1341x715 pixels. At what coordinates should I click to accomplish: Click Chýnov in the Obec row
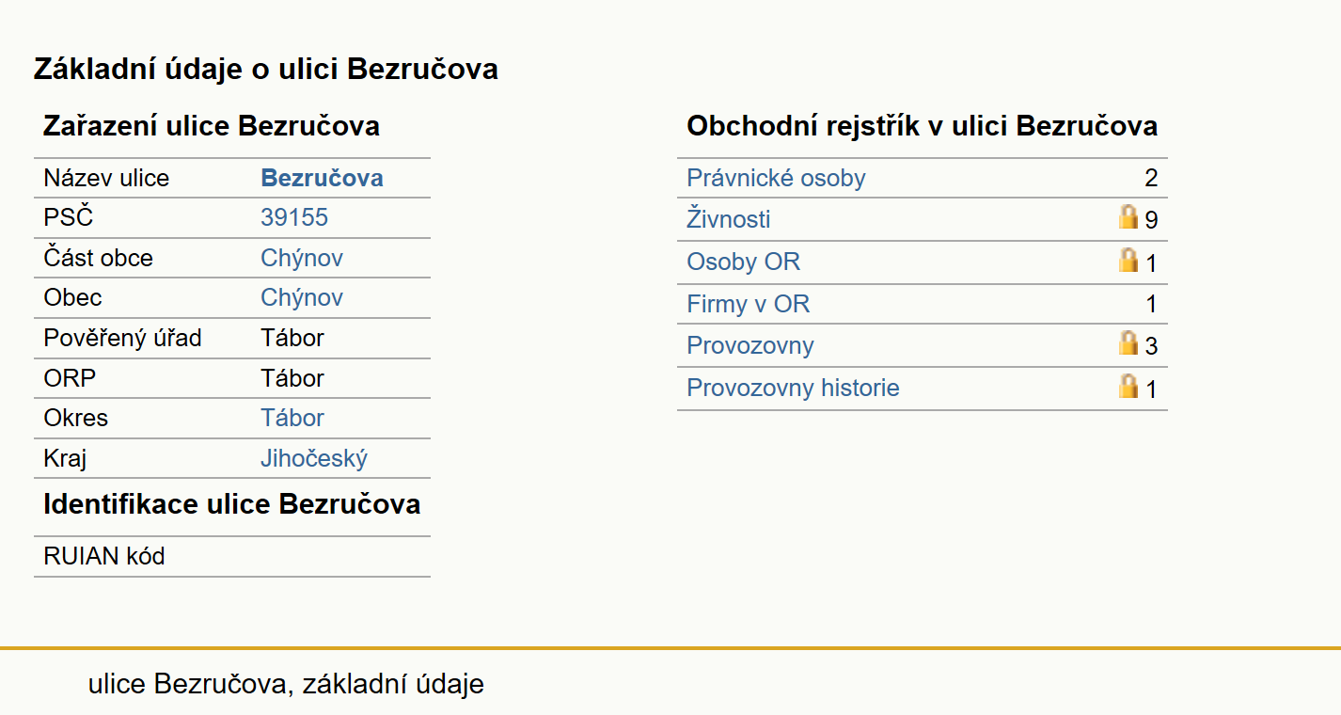[302, 297]
